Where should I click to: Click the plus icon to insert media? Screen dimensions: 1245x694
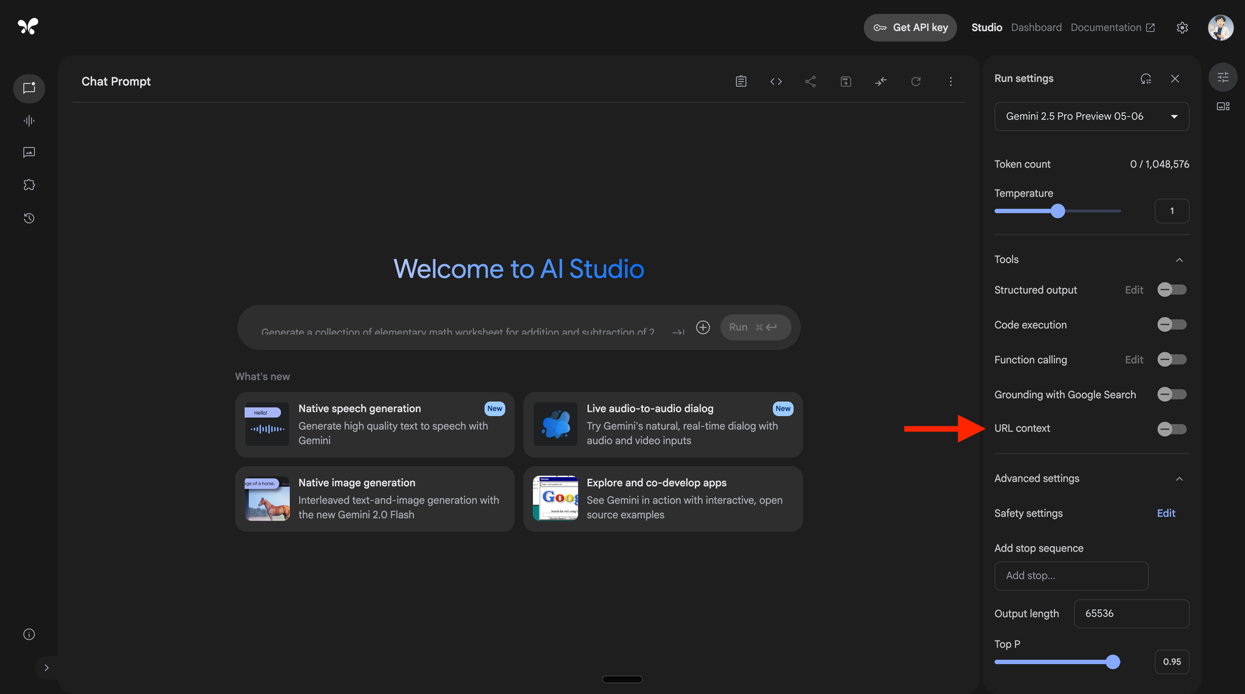tap(703, 327)
